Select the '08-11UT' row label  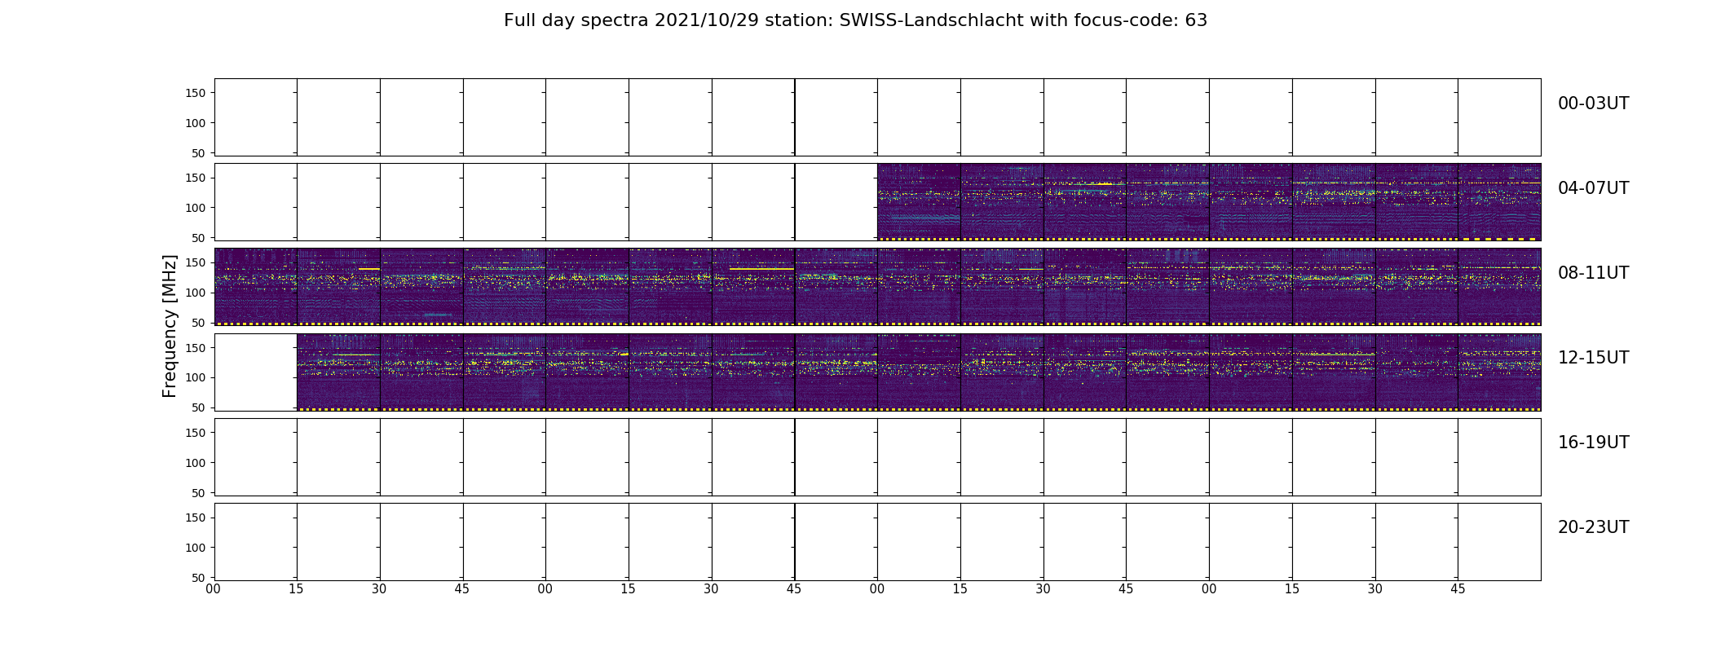(1593, 273)
